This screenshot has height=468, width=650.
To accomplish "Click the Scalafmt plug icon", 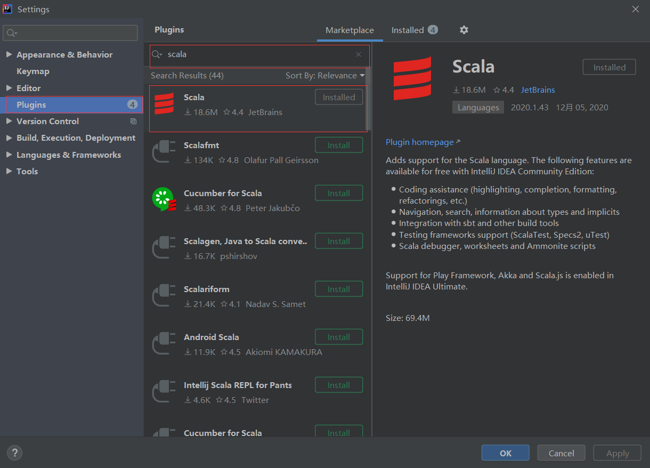I will pos(164,151).
